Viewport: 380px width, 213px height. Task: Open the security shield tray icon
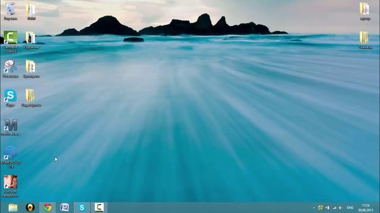click(x=321, y=208)
